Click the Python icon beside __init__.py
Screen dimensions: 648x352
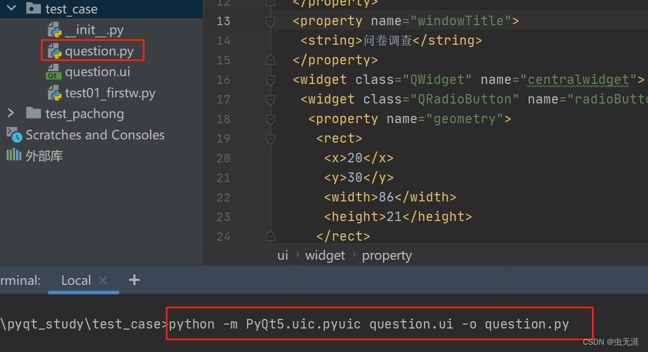pyautogui.click(x=54, y=30)
